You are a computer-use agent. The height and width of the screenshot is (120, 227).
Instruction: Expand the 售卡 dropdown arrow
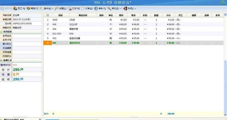point(53,9)
